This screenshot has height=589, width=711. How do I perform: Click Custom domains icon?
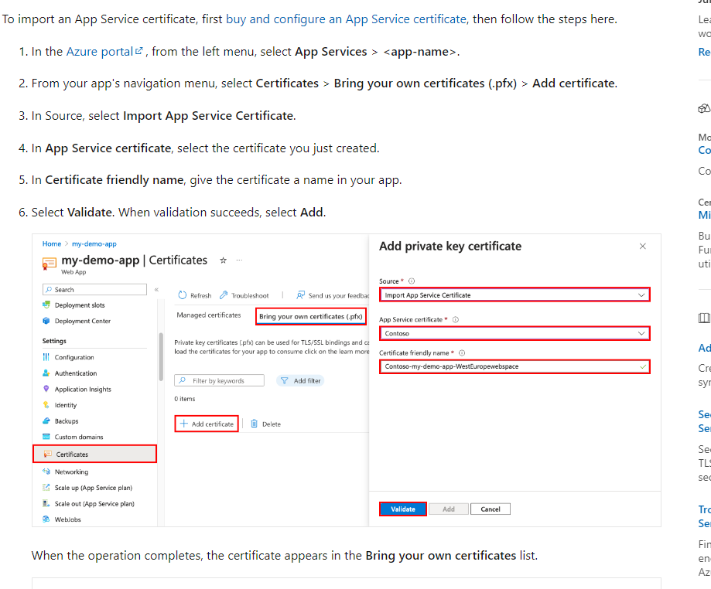46,437
